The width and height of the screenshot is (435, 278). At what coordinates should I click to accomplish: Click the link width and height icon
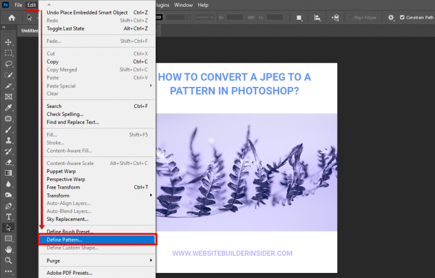(x=251, y=18)
